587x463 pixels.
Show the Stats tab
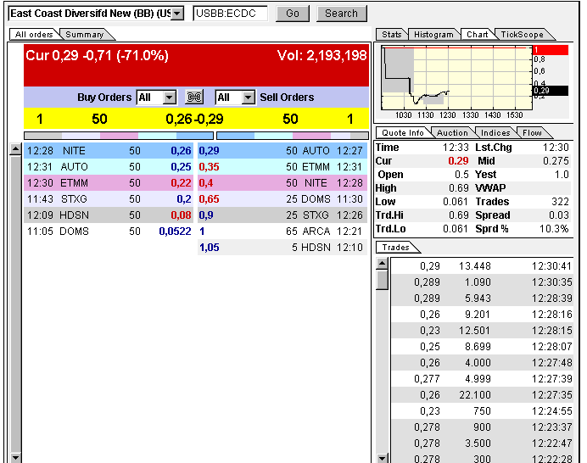point(391,35)
